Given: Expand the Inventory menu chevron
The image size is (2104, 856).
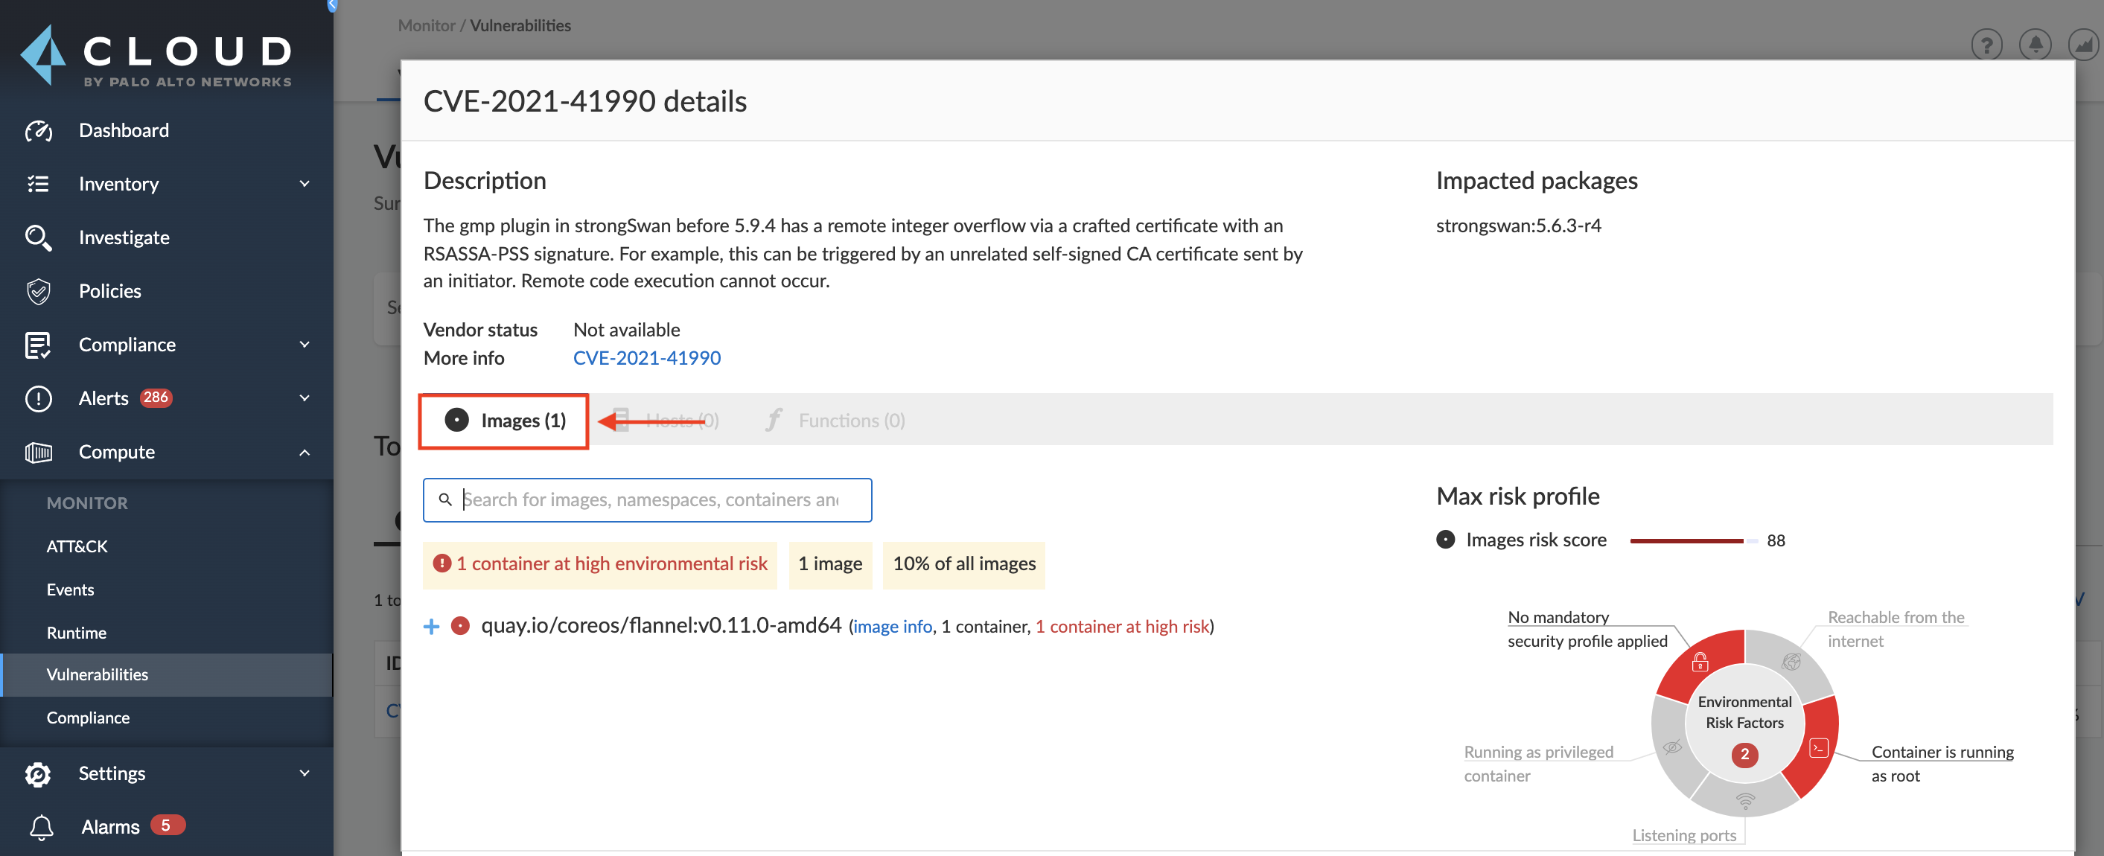Looking at the screenshot, I should point(305,184).
